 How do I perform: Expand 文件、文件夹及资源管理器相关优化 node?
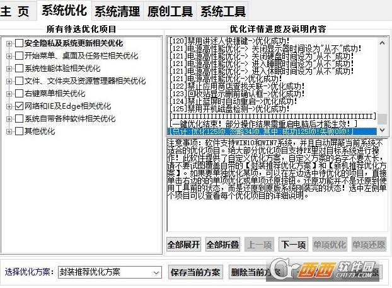[x=9, y=81]
